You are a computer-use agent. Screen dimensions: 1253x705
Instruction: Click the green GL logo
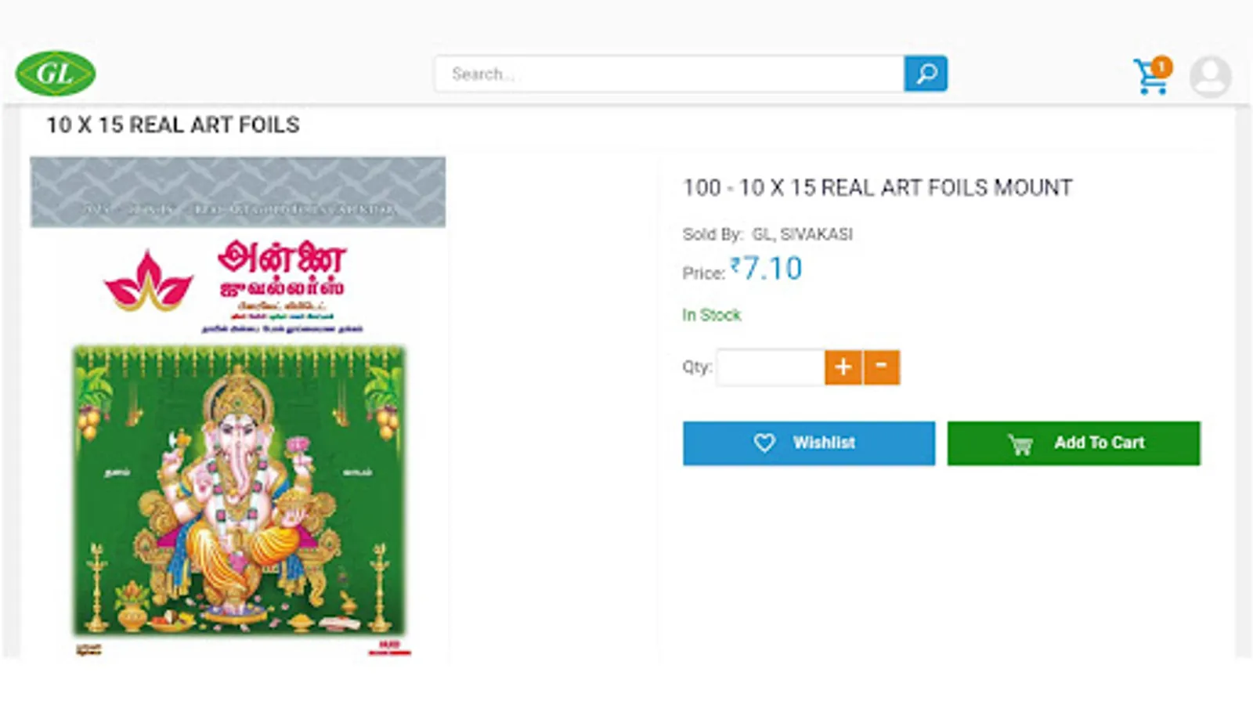coord(56,74)
